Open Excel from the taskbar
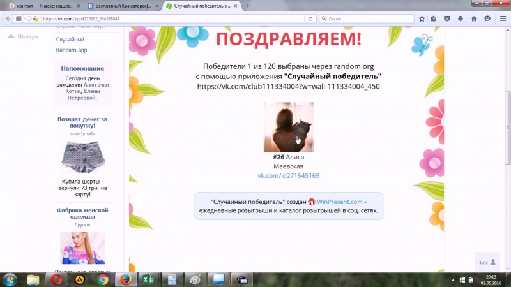The height and width of the screenshot is (287, 511). tap(149, 279)
